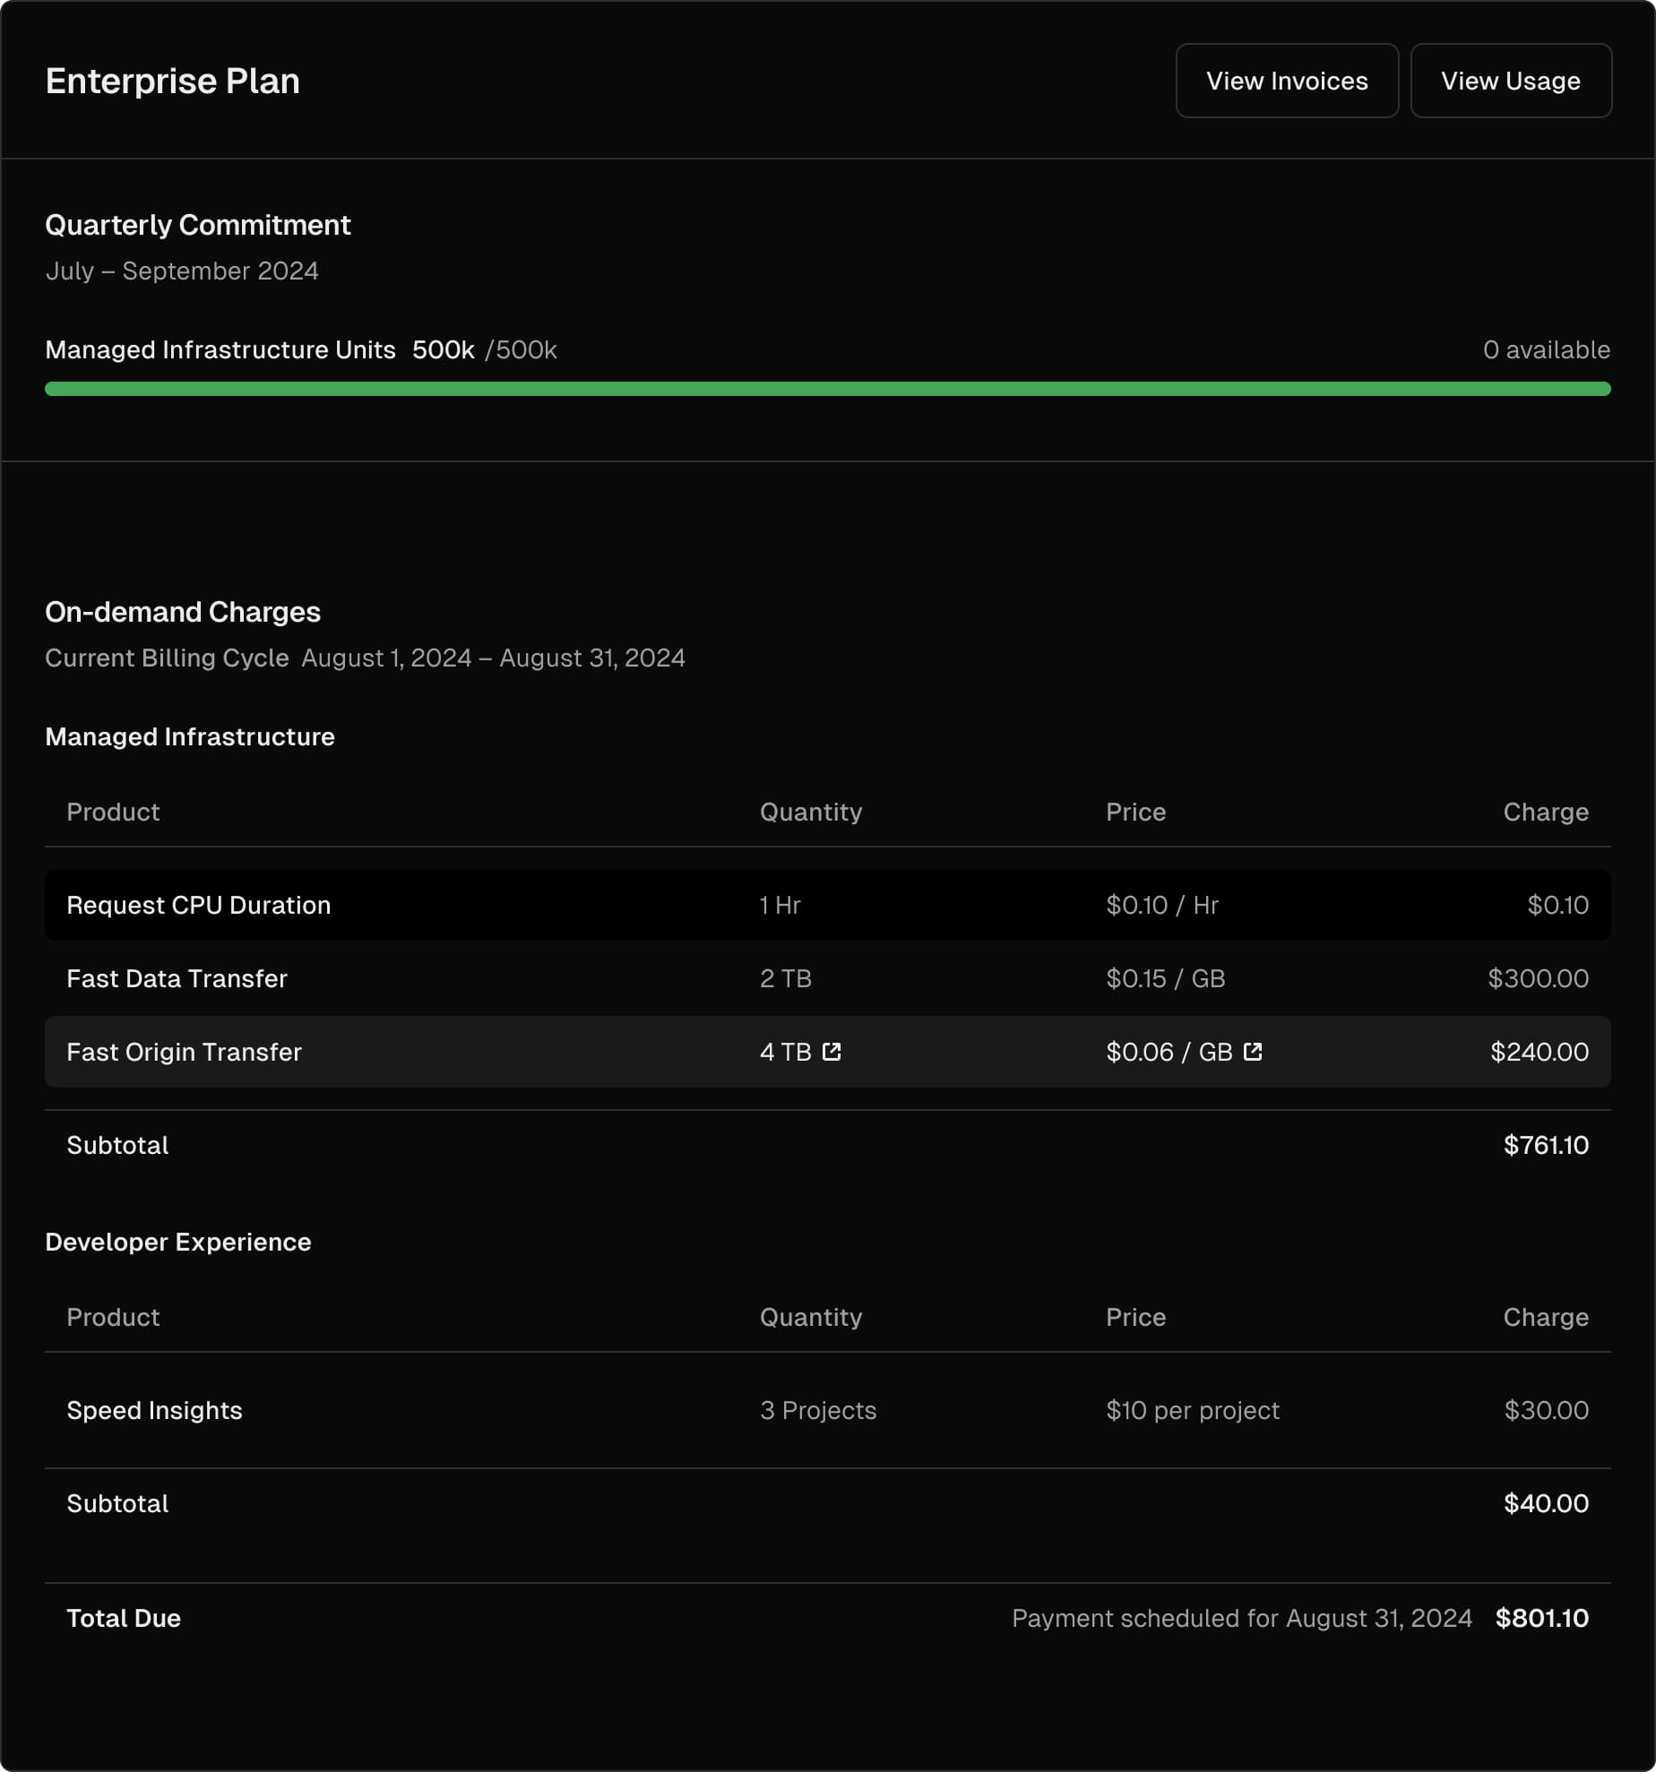Click the Charge column header
The height and width of the screenshot is (1772, 1656).
1545,812
